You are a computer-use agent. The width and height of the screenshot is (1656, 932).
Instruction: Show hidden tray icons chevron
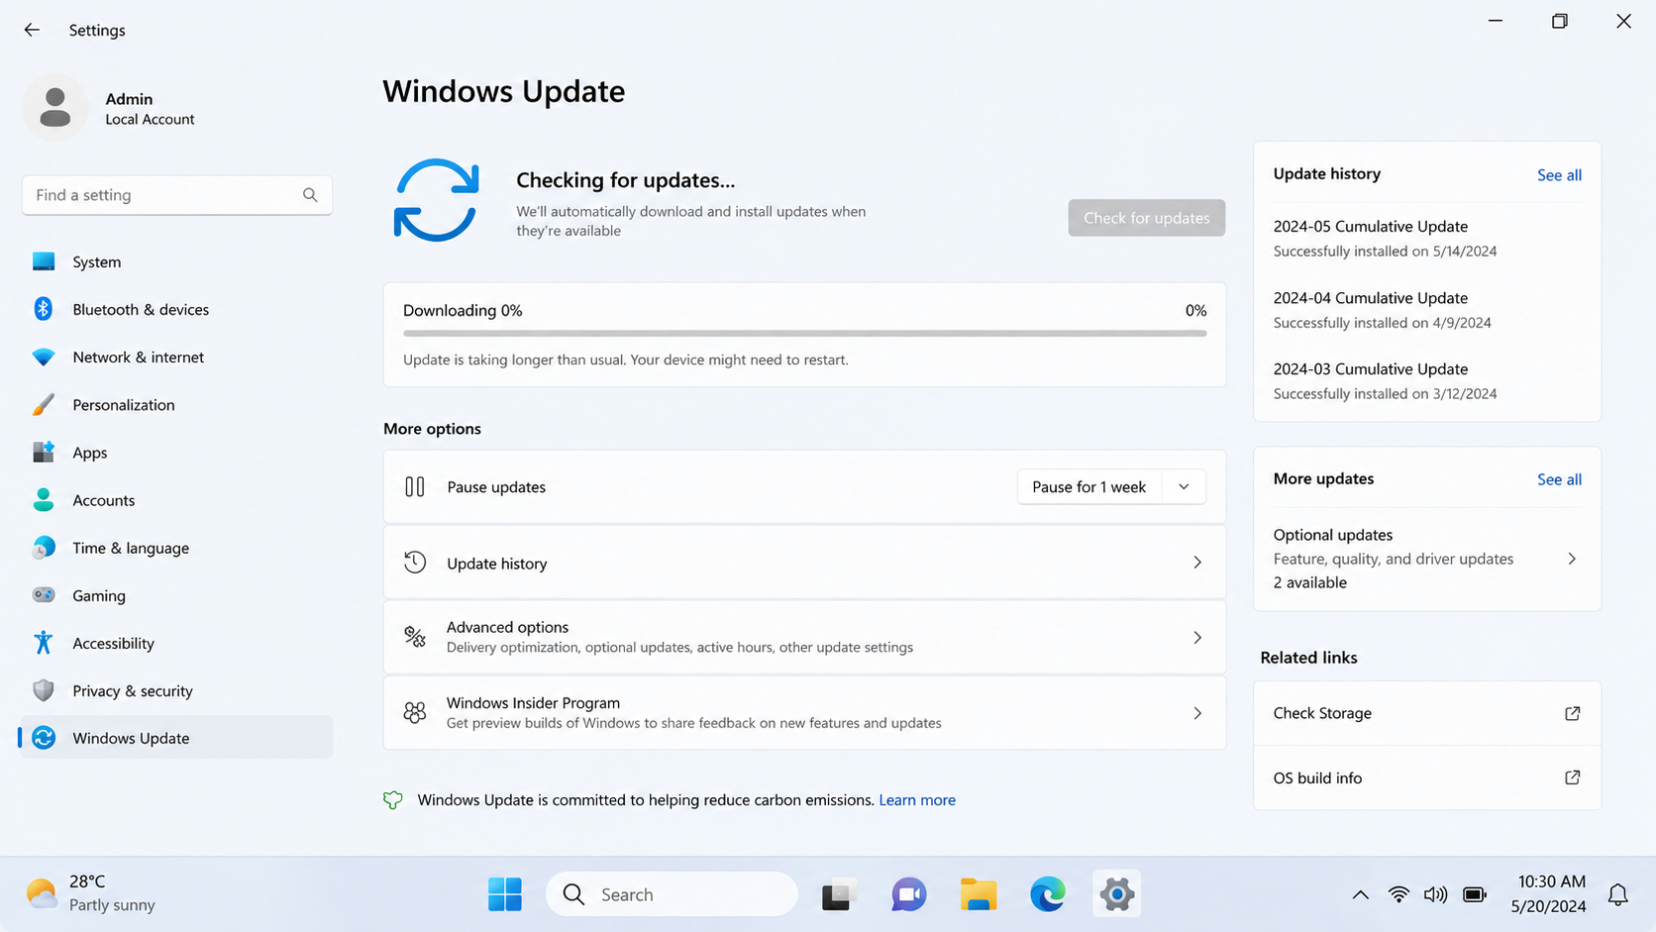pyautogui.click(x=1361, y=894)
